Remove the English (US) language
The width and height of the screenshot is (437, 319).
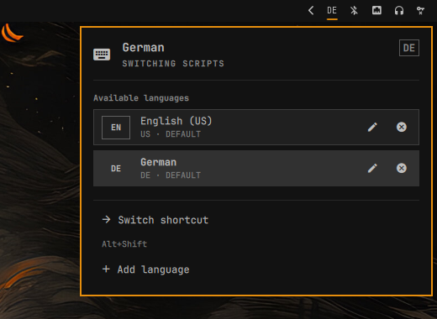[x=402, y=127]
